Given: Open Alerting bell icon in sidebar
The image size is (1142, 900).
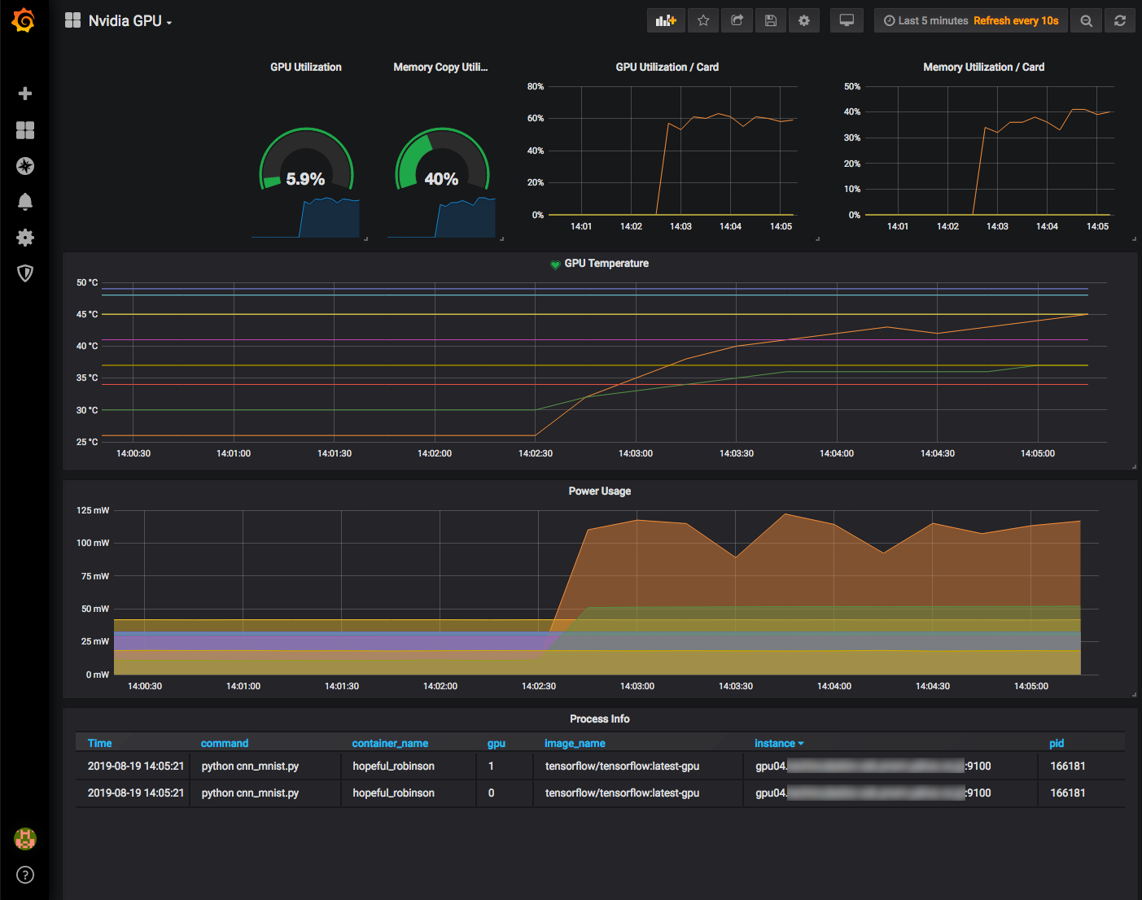Looking at the screenshot, I should 25,202.
